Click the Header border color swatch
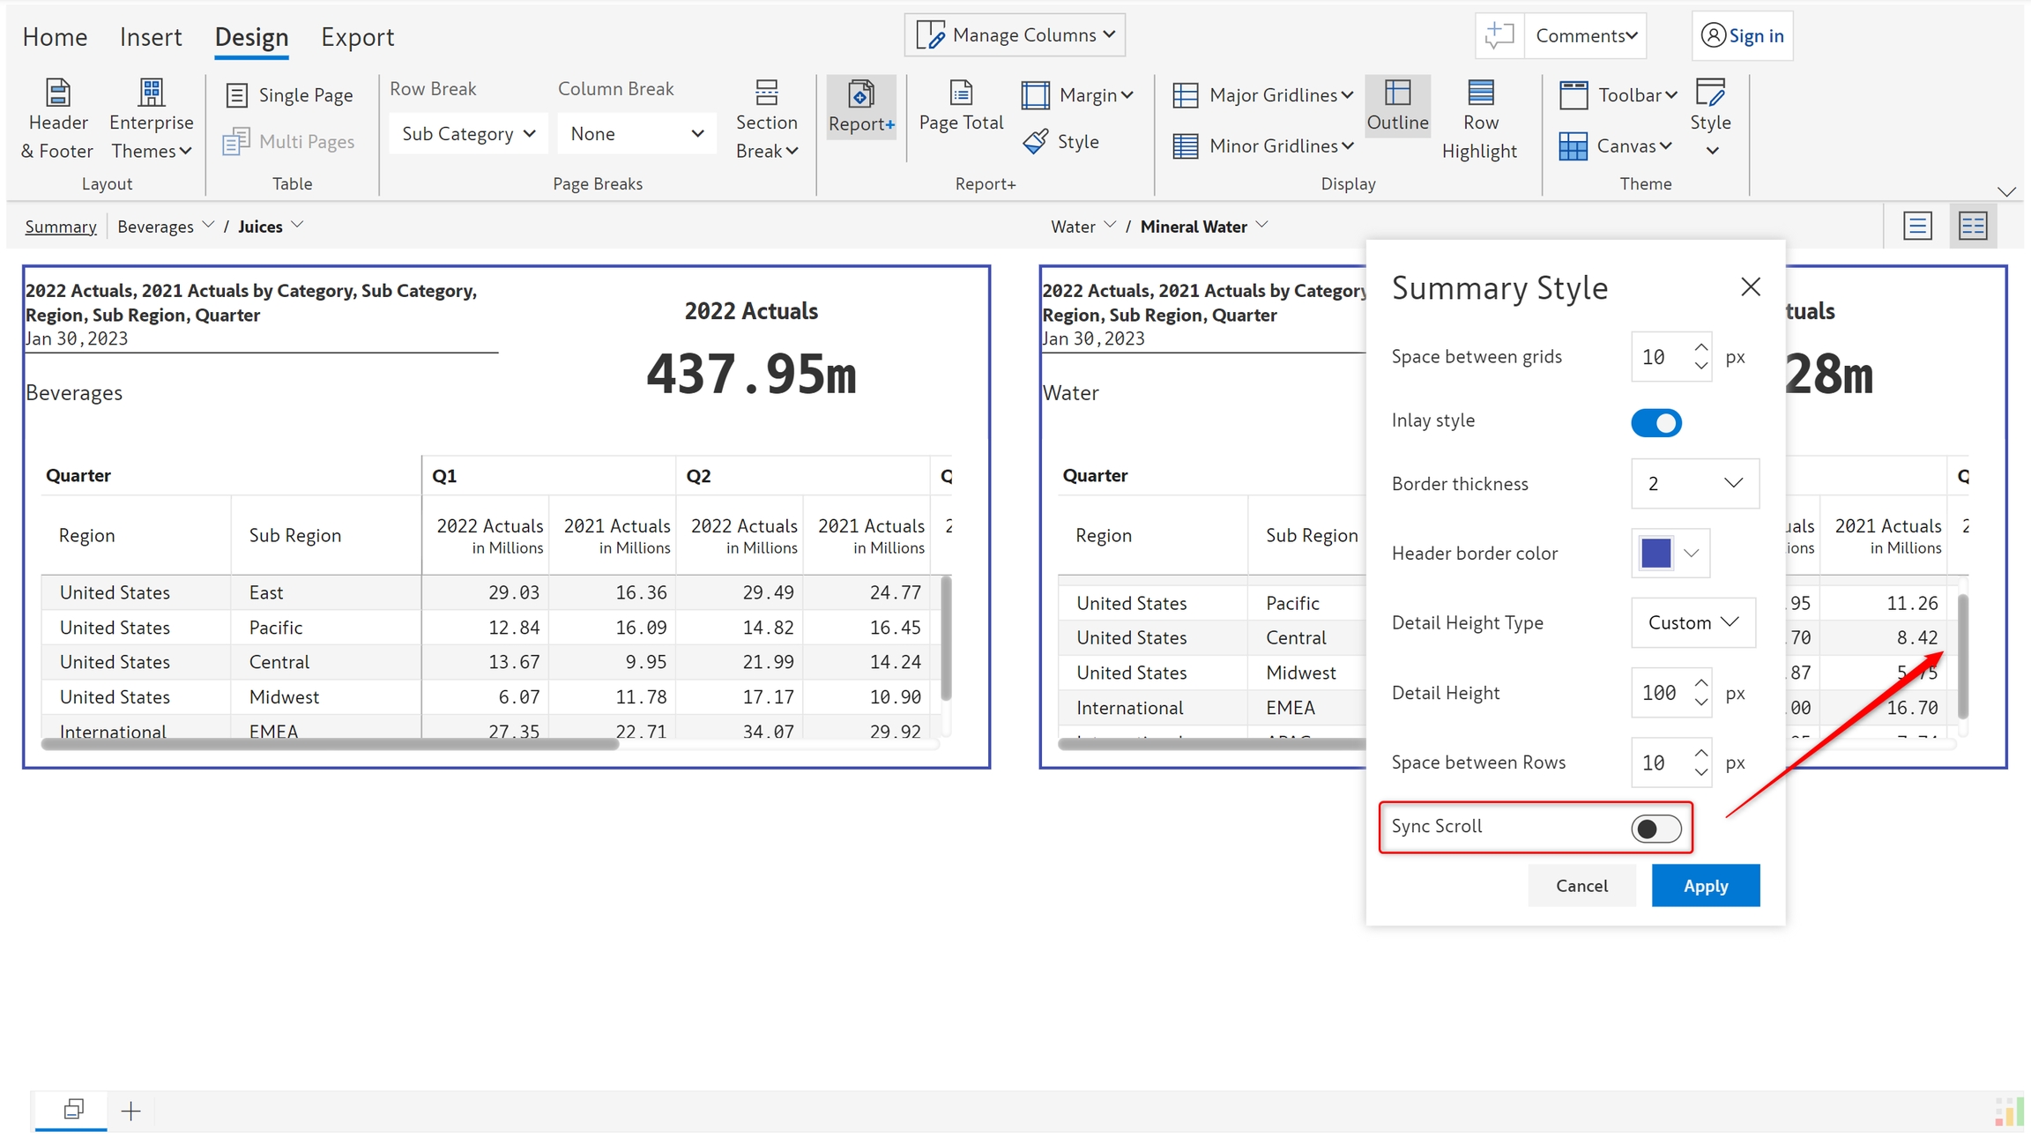Image resolution: width=2031 pixels, height=1138 pixels. click(x=1655, y=554)
